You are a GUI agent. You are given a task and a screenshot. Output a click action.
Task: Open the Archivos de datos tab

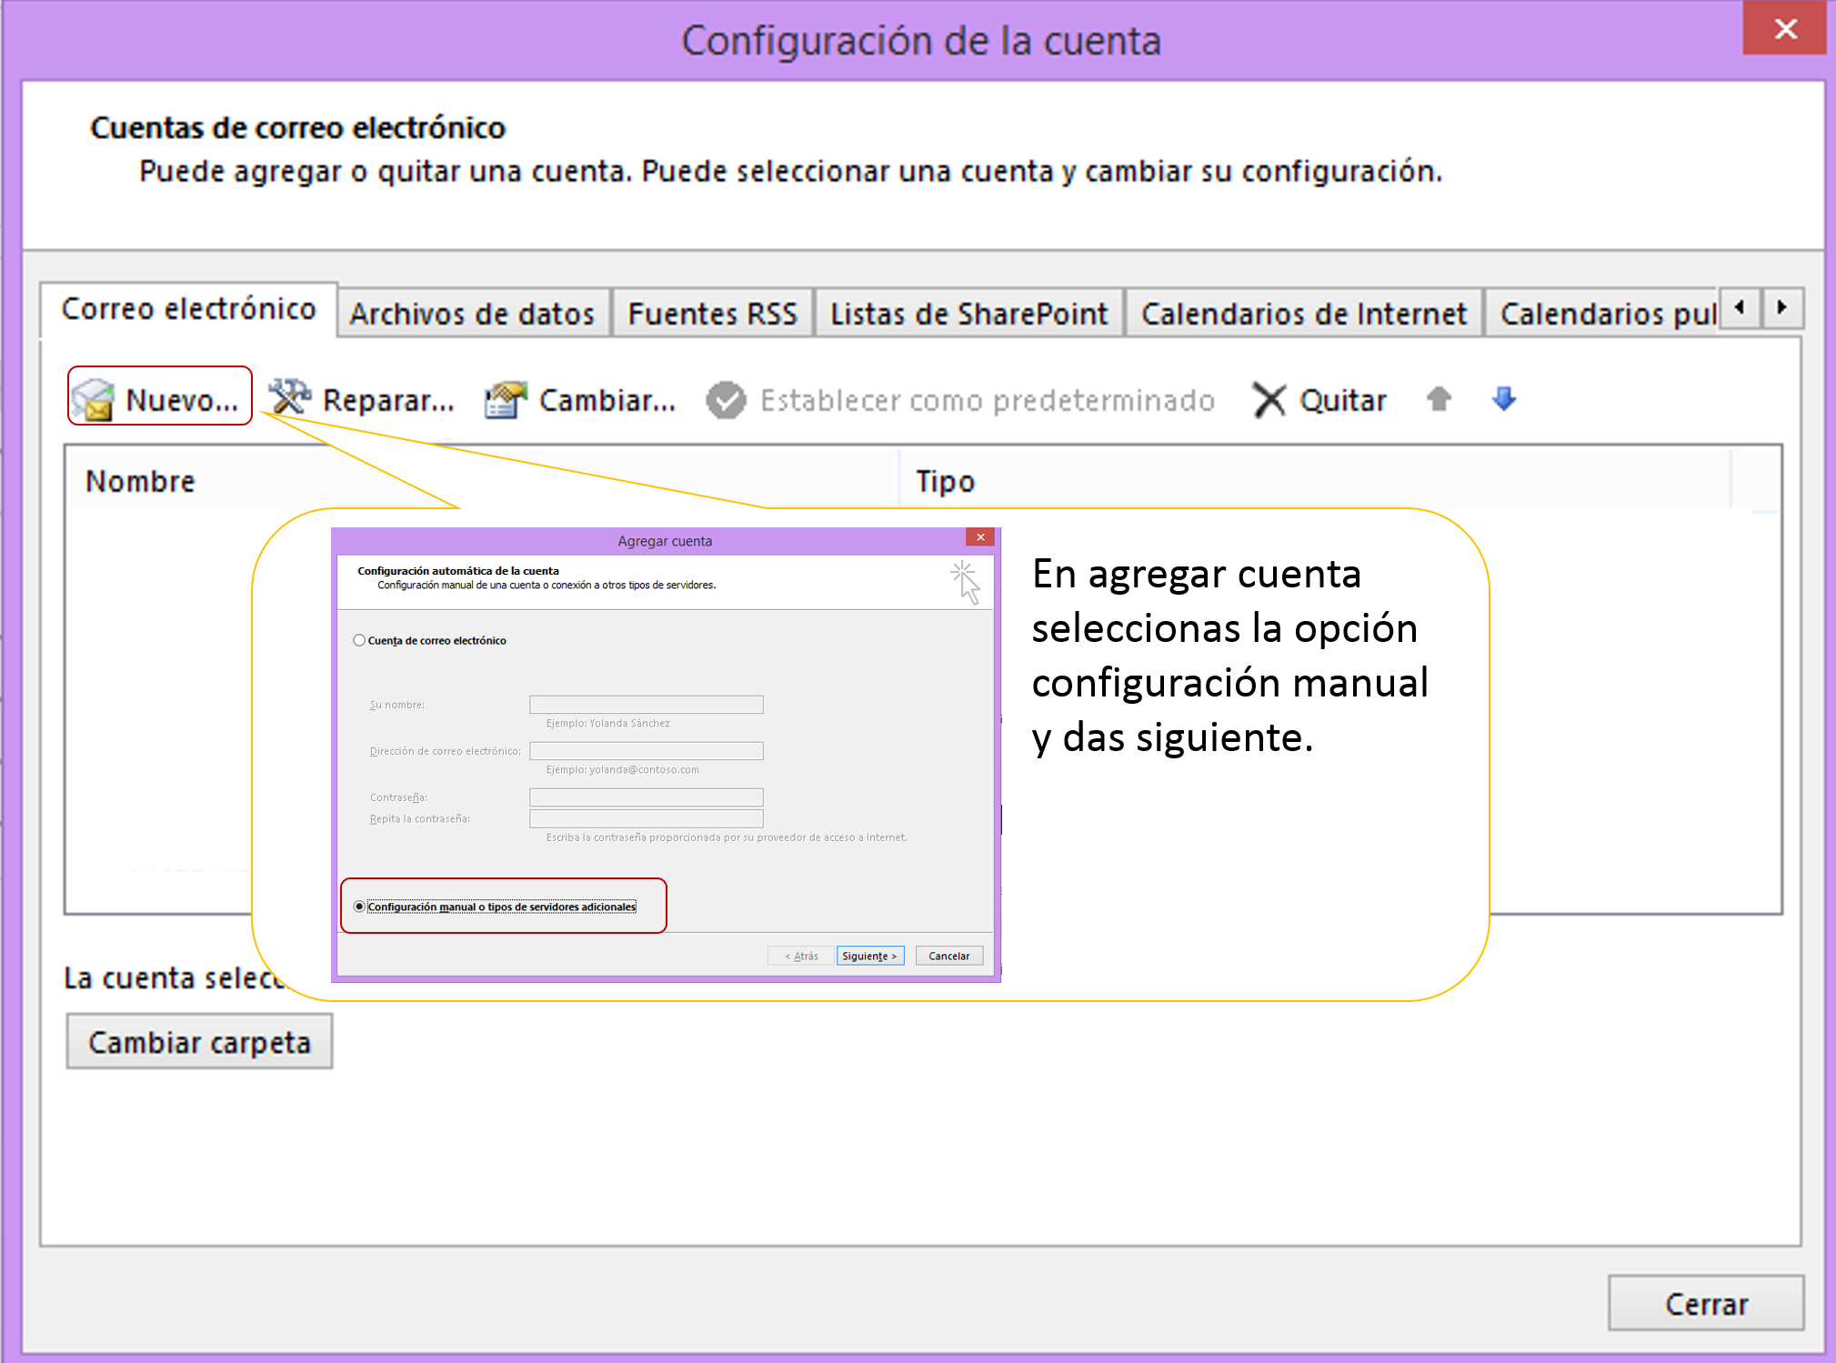point(472,314)
